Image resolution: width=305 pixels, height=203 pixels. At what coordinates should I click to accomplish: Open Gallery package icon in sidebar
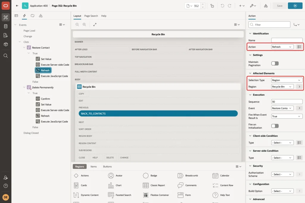(x=6, y=44)
